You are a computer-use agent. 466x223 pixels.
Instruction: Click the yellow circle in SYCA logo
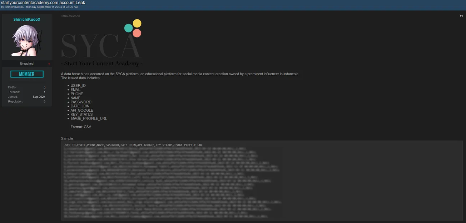click(x=137, y=24)
